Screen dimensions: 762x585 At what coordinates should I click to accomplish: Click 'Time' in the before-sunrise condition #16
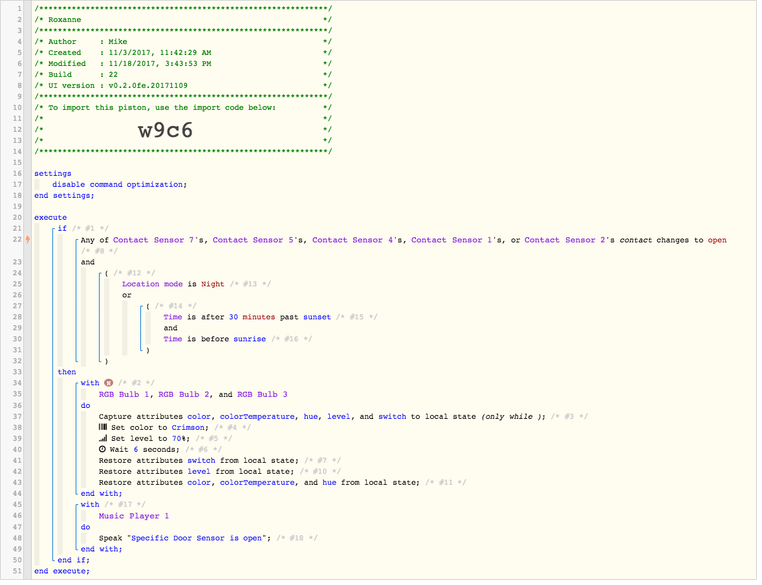click(173, 339)
